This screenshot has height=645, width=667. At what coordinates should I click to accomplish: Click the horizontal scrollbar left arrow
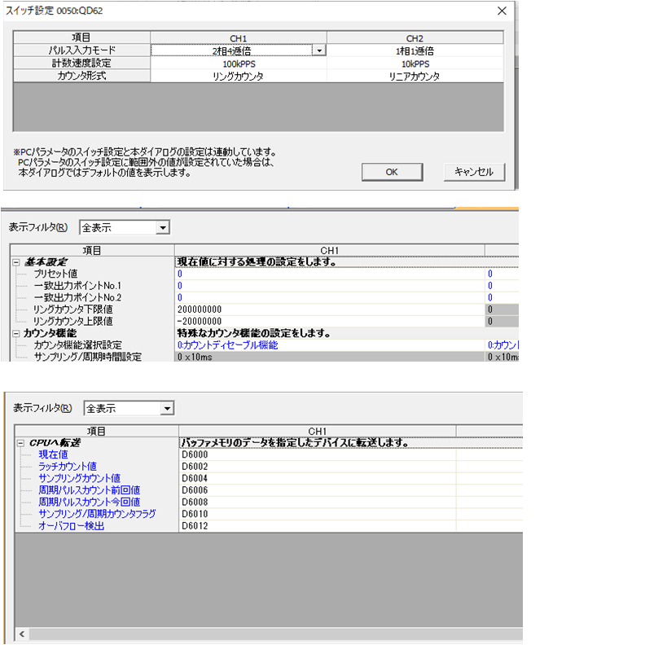pyautogui.click(x=22, y=634)
